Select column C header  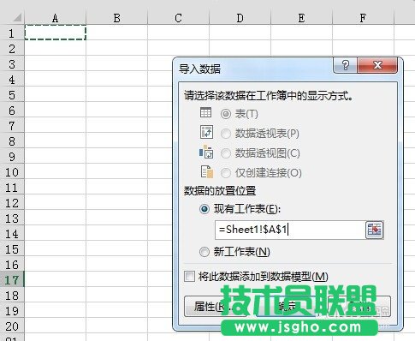[x=178, y=18]
